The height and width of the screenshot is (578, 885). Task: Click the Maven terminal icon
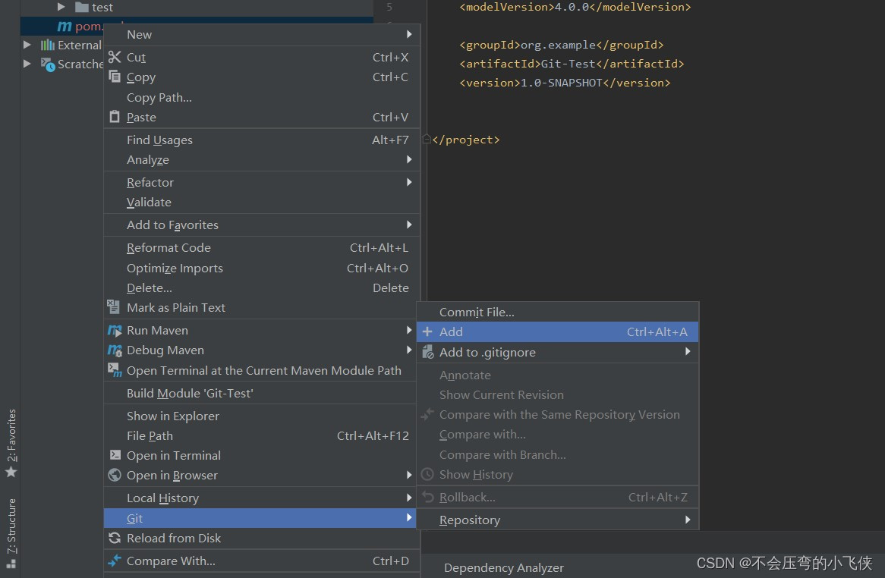(x=115, y=370)
